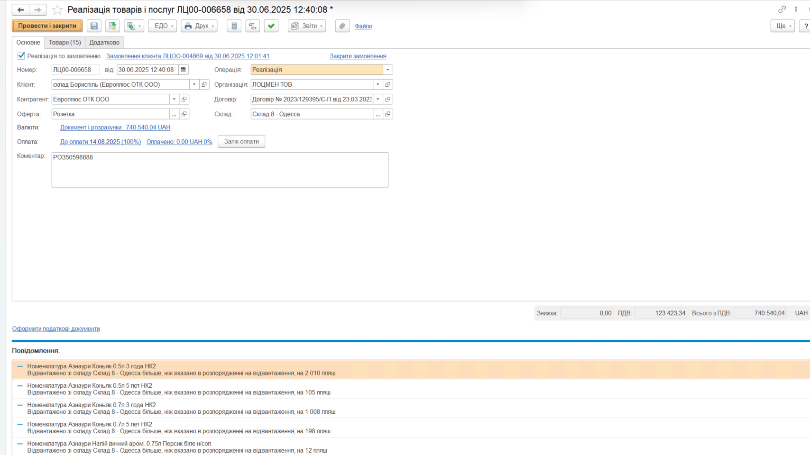The width and height of the screenshot is (810, 455).
Task: Click the Склад selection ellipsis button
Action: pos(378,114)
